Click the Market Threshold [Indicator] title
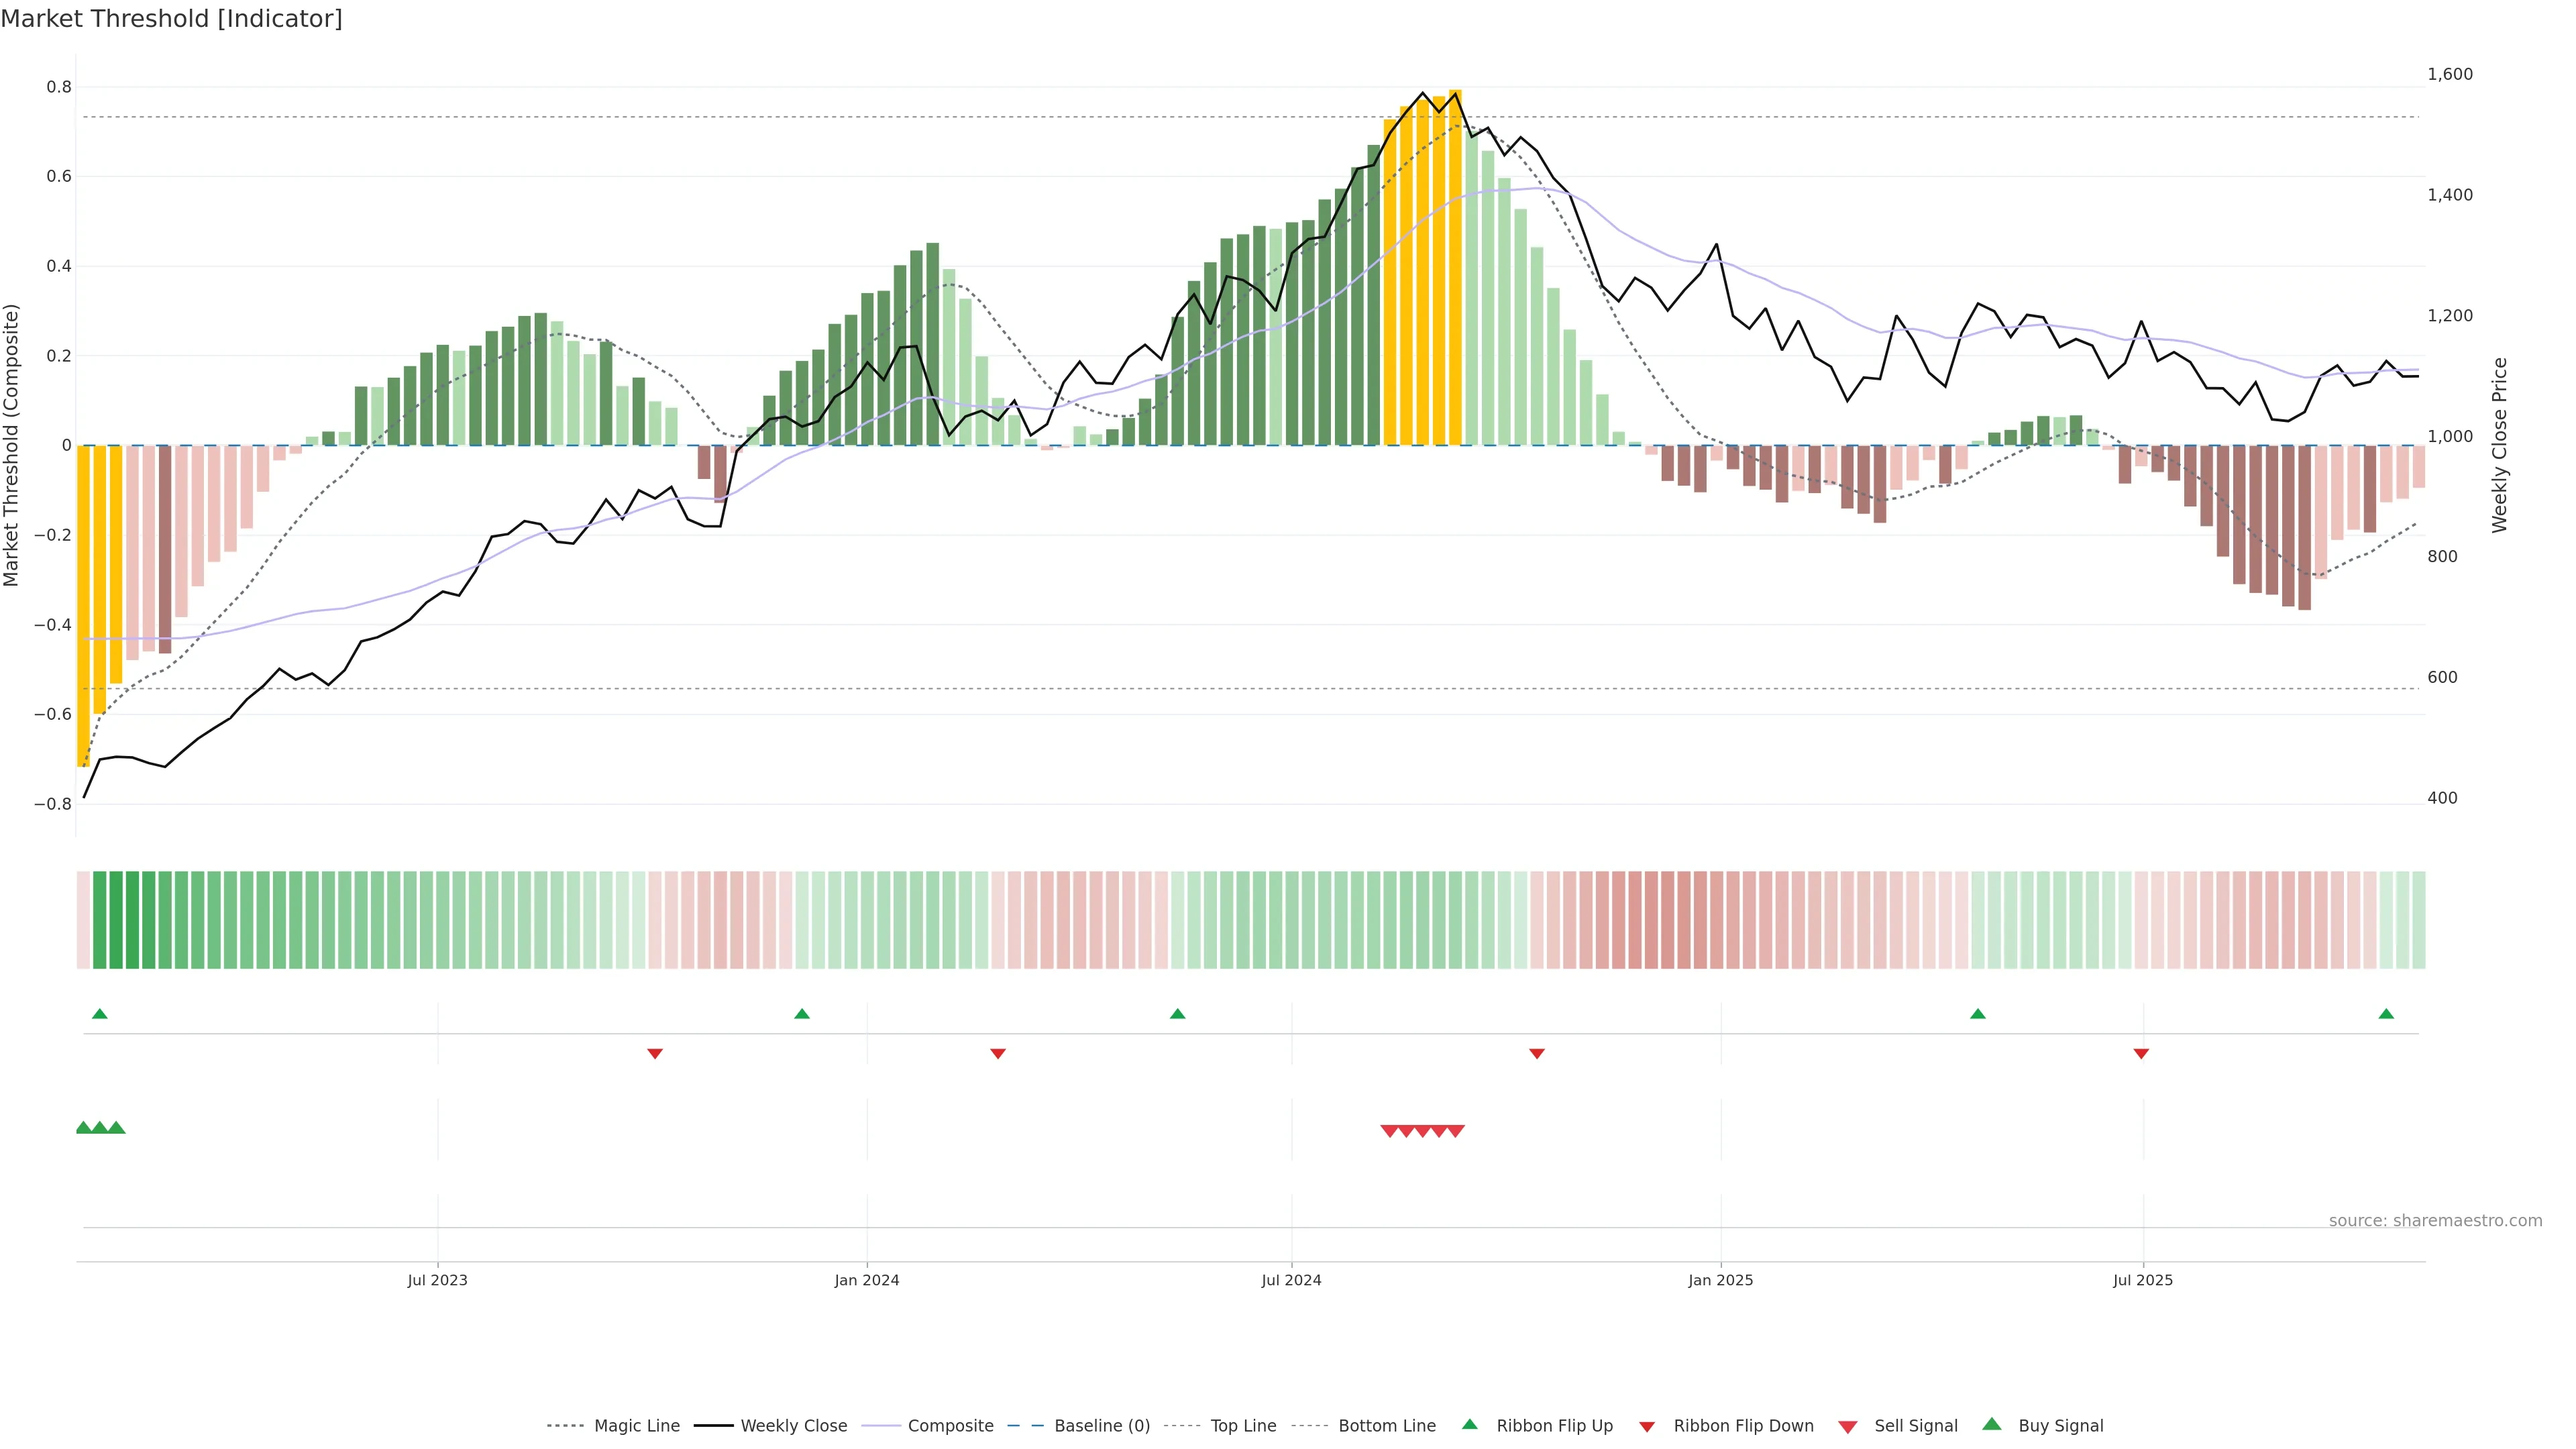Screen dimensions: 2576x1449 172,19
